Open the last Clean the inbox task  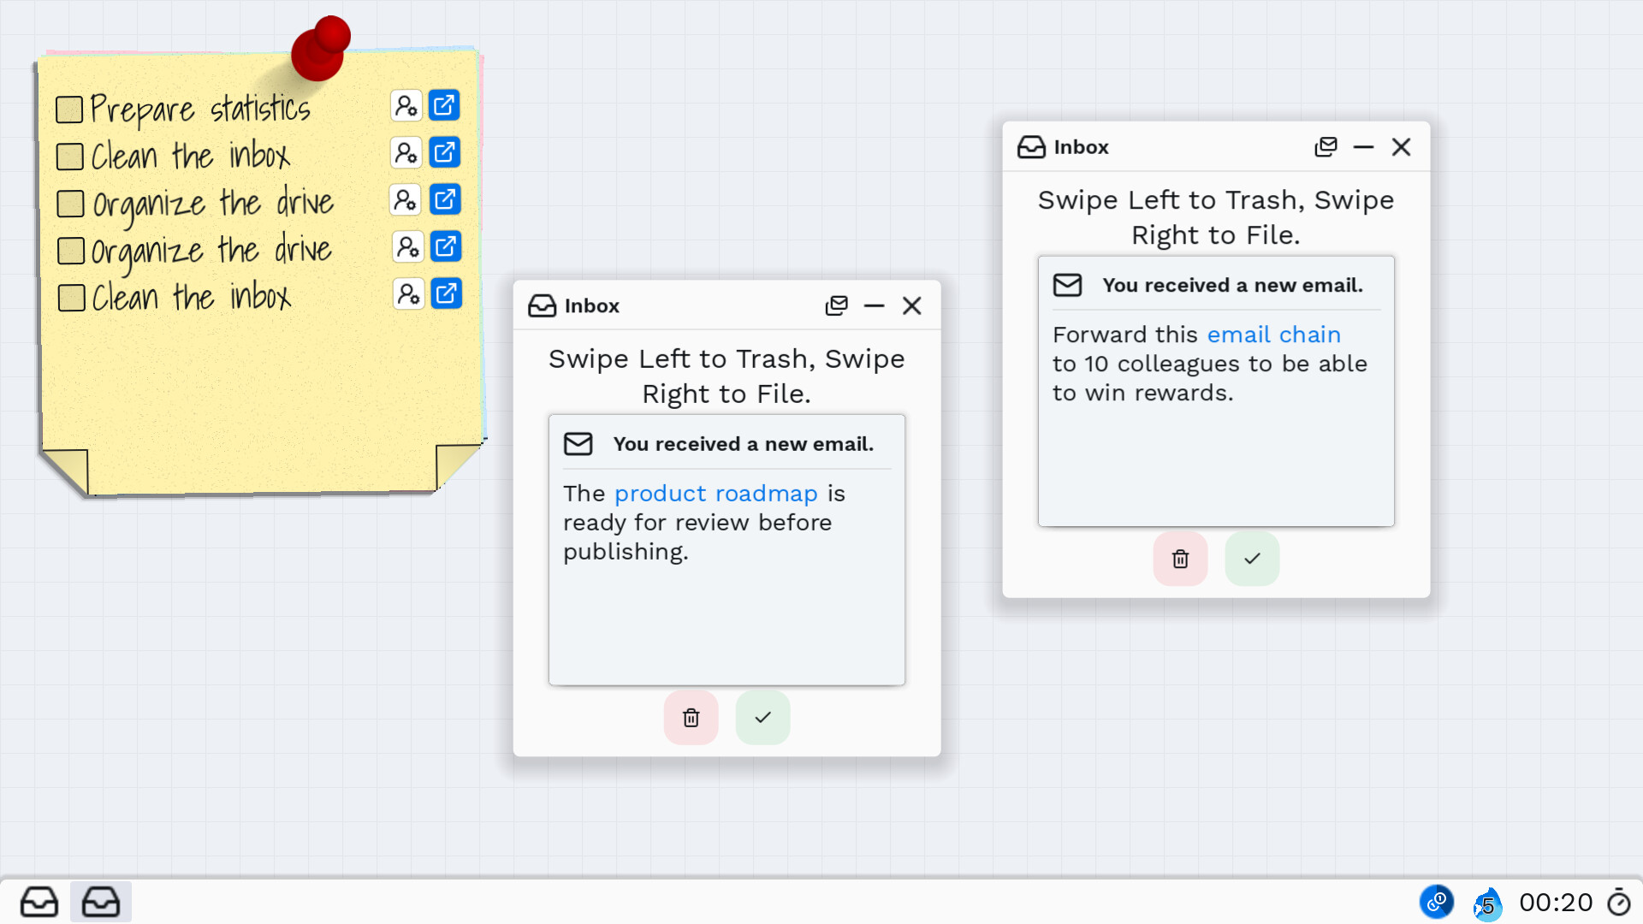click(x=446, y=293)
